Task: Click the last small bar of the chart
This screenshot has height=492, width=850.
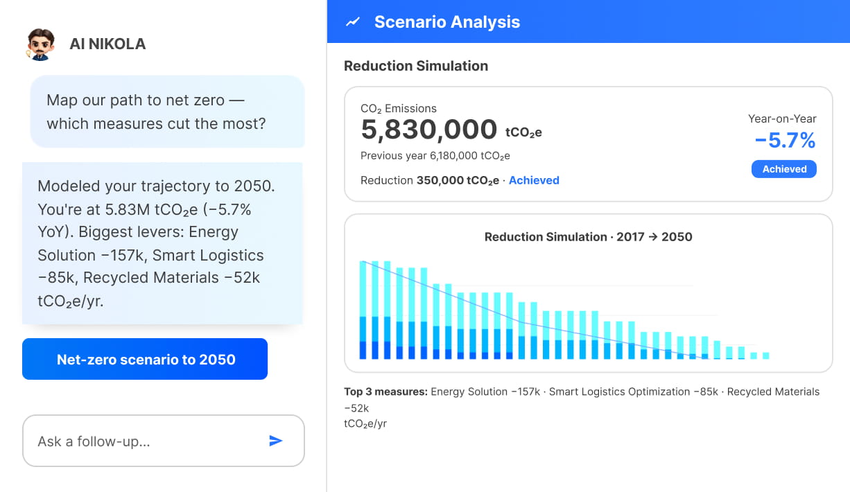Action: (x=765, y=355)
